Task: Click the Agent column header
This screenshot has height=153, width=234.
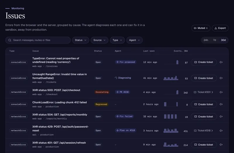Action: (x=118, y=51)
